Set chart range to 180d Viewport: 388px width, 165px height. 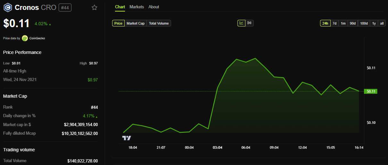[x=364, y=23]
